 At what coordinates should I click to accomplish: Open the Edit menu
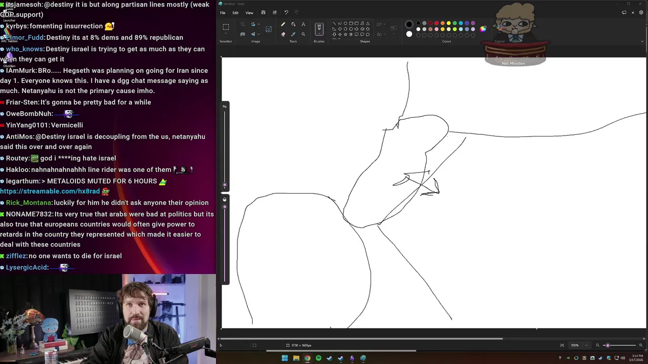click(235, 13)
